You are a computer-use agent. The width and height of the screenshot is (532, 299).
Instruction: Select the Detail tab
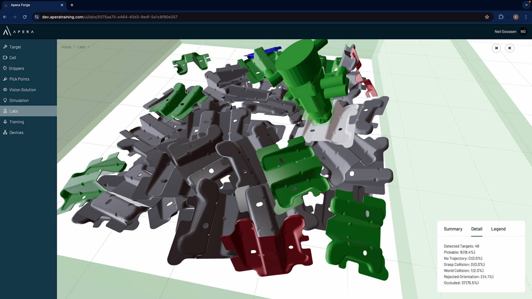477,229
